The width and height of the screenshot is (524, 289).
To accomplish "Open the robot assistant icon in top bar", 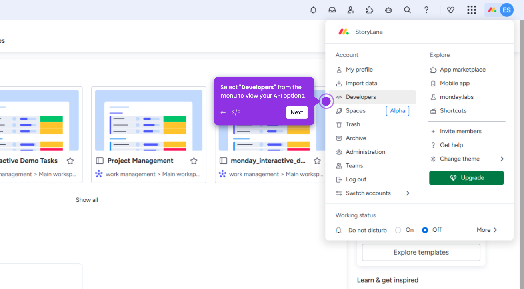I will pos(388,10).
